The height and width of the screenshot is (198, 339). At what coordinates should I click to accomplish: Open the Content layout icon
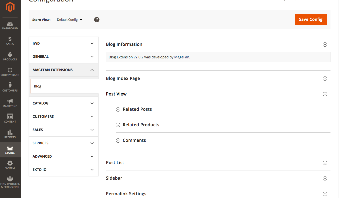click(x=10, y=117)
